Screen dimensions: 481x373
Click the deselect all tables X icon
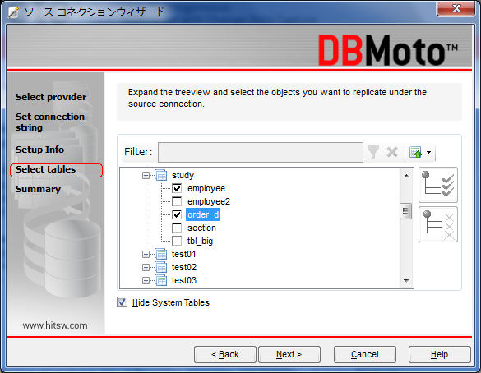438,224
